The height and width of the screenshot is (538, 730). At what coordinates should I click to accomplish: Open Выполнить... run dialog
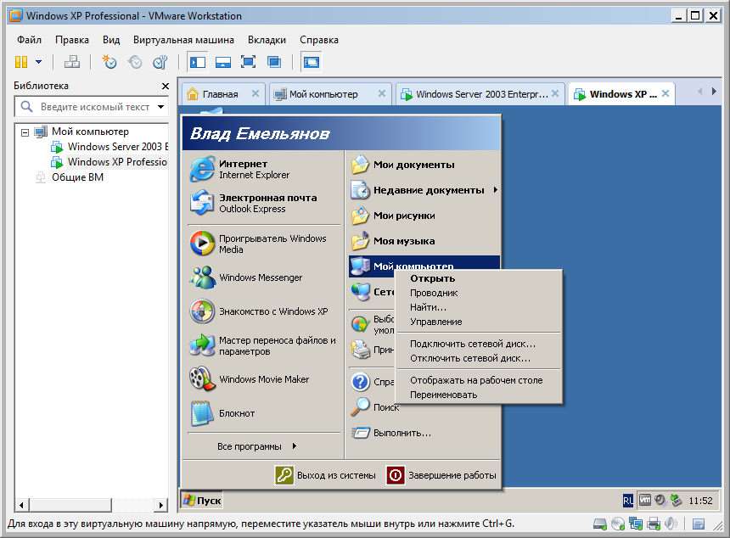tap(424, 434)
